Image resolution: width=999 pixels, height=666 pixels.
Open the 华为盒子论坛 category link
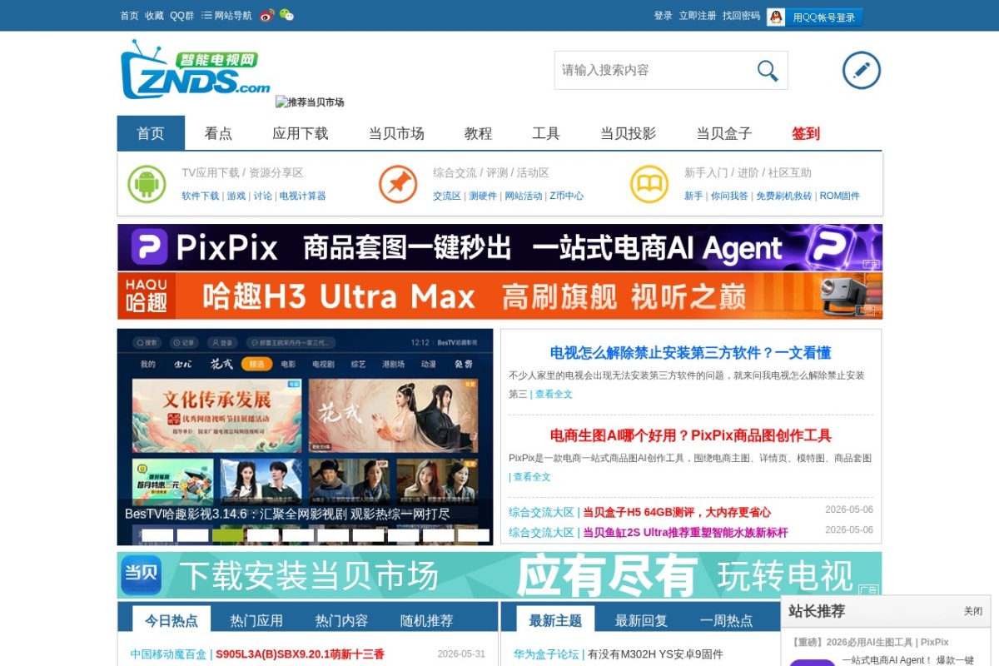click(546, 654)
